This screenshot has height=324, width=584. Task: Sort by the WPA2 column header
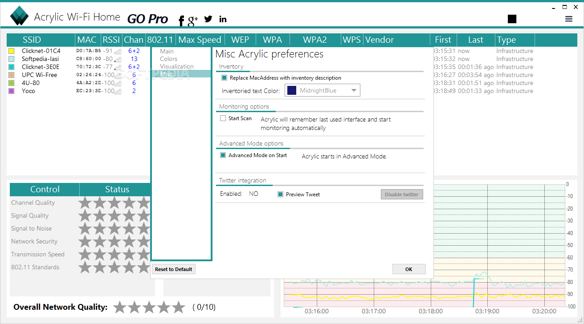click(x=315, y=40)
